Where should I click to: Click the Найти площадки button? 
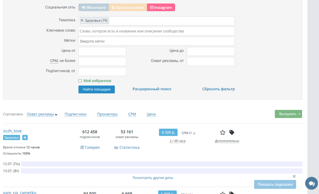(x=96, y=89)
